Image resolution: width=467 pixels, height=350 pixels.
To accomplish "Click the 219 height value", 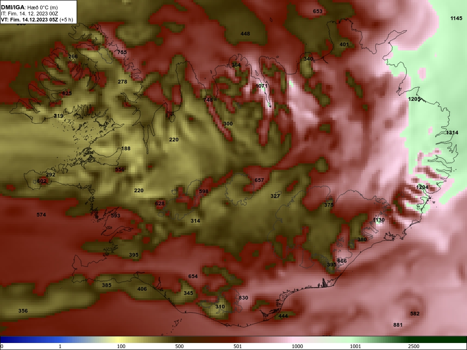I will [58, 116].
